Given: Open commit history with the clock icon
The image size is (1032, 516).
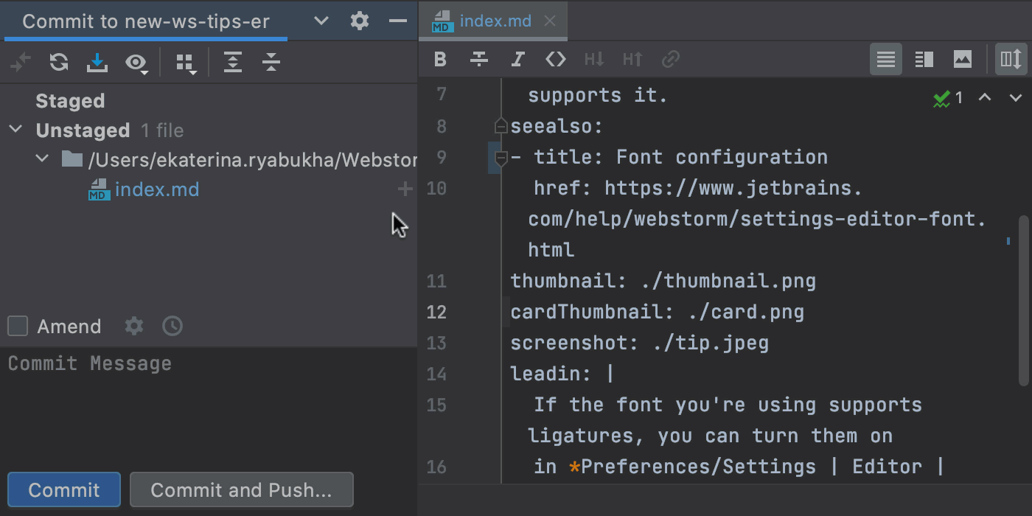Looking at the screenshot, I should [x=172, y=326].
